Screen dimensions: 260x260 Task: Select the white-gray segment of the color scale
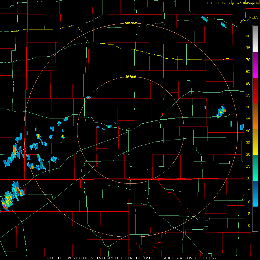[x=255, y=39]
